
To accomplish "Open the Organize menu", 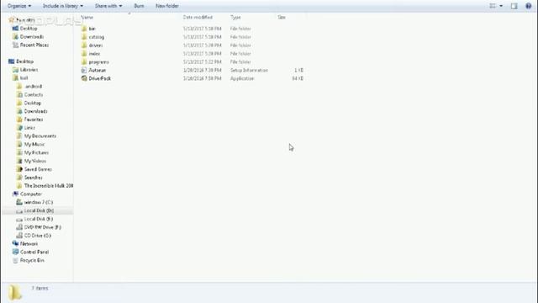I will point(19,6).
